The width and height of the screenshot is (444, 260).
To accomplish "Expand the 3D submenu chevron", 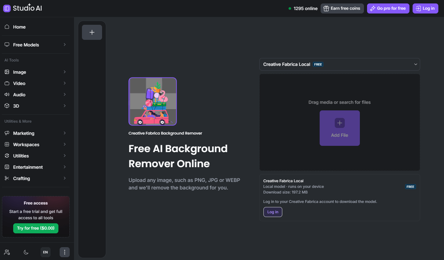I will click(x=65, y=106).
